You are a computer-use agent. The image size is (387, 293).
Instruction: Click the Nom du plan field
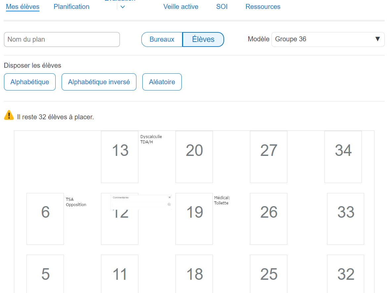[62, 39]
